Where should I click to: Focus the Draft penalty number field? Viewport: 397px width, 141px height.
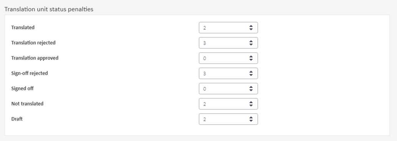228,119
